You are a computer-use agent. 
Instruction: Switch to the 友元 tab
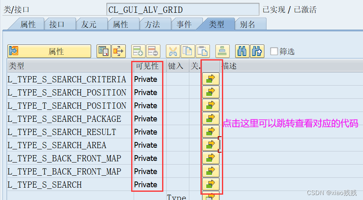pyautogui.click(x=89, y=24)
